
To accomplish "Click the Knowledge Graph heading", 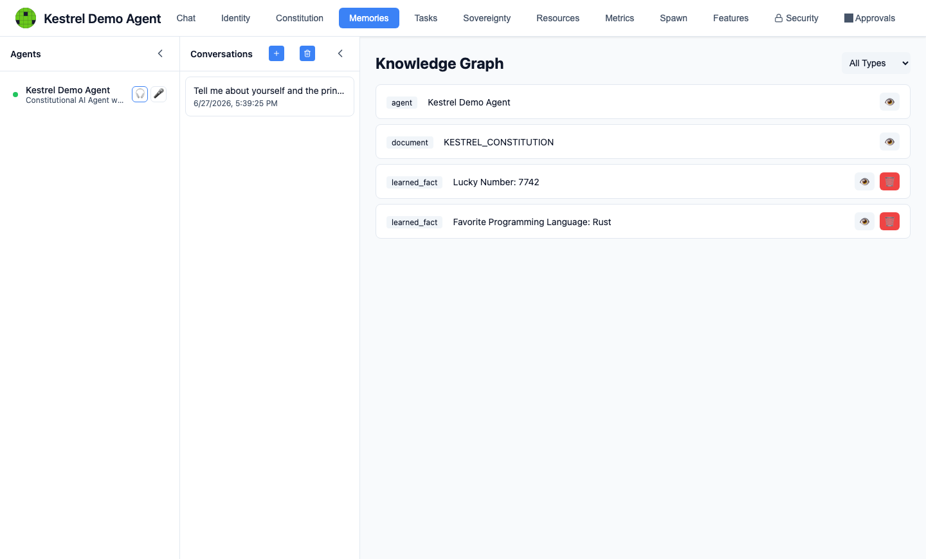I will (x=439, y=63).
